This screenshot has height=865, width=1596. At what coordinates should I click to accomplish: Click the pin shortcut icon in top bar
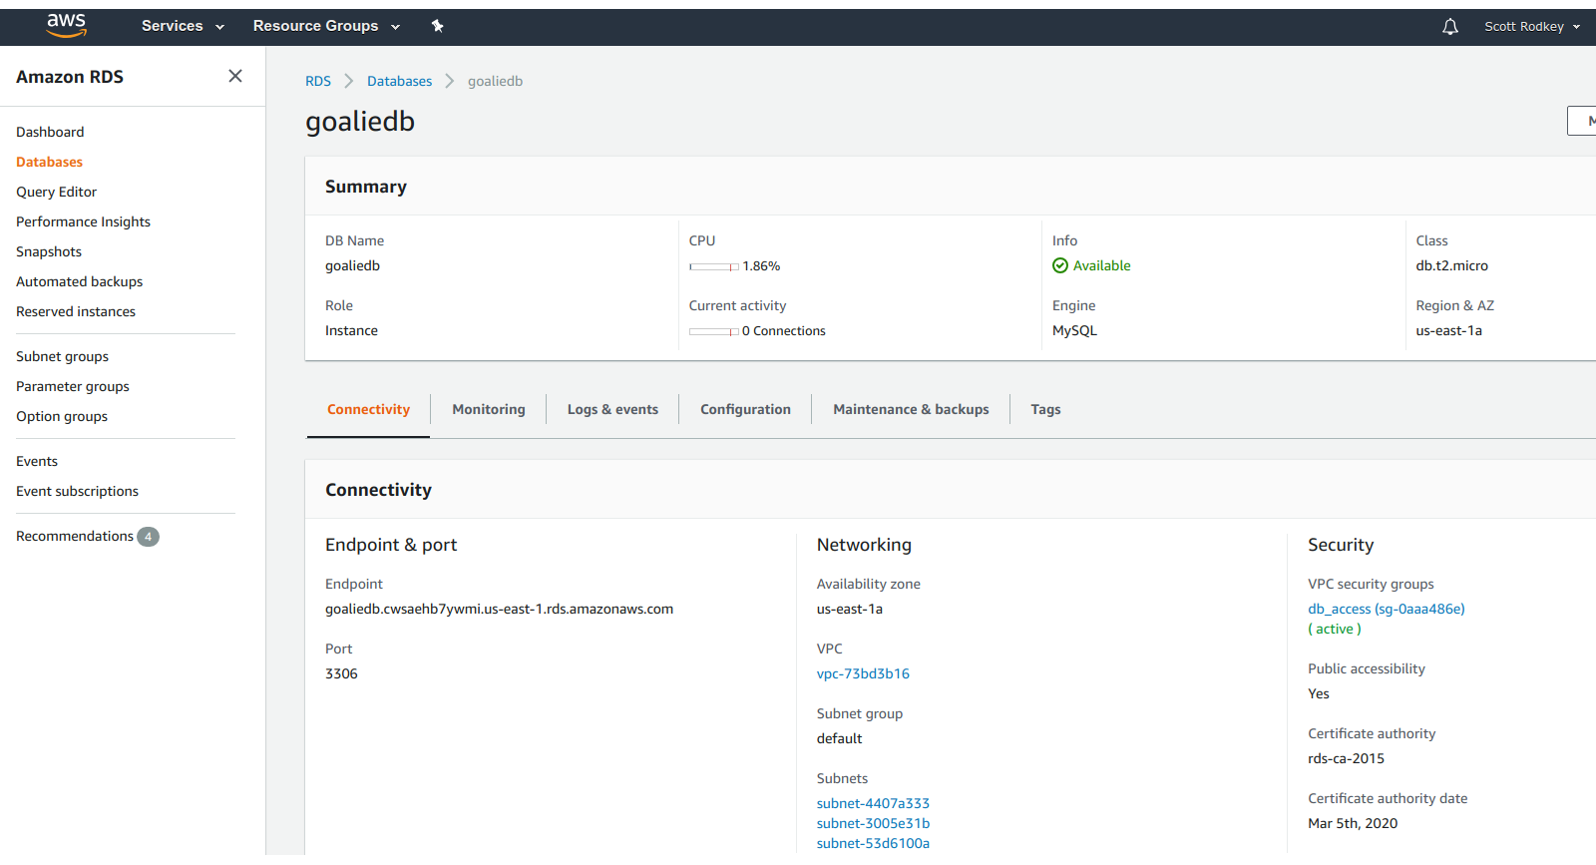click(437, 26)
